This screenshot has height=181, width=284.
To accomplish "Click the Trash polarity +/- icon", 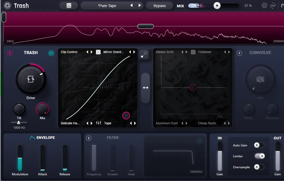I will click(51, 53).
